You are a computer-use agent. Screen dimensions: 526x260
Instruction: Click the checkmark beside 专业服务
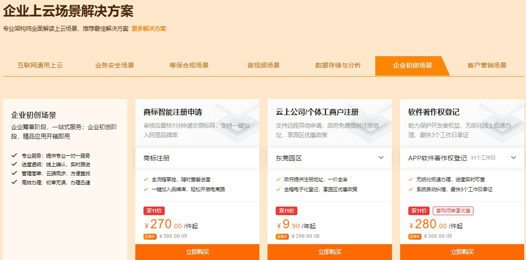(14, 155)
